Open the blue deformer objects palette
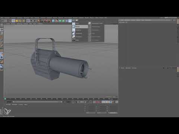Screen dimensions: 179x134 (67, 21)
